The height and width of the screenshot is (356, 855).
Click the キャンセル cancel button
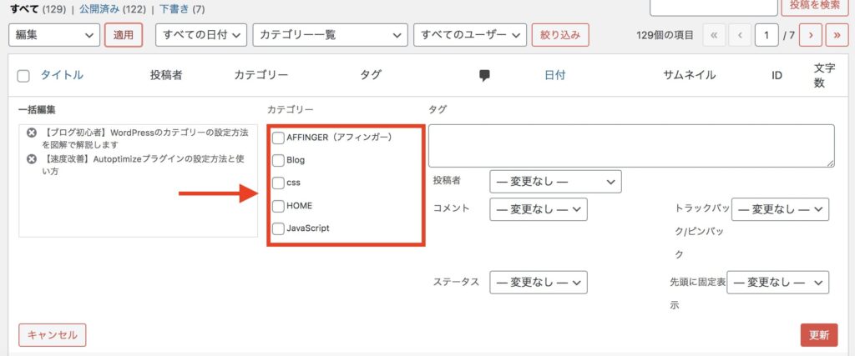click(53, 335)
